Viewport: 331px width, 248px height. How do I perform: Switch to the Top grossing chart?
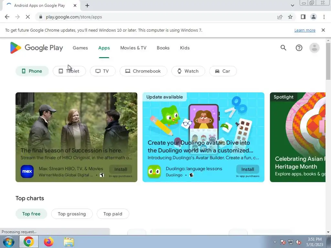pyautogui.click(x=72, y=214)
